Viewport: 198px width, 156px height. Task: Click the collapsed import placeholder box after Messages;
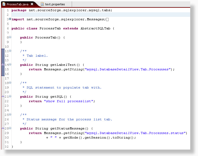(x=107, y=20)
